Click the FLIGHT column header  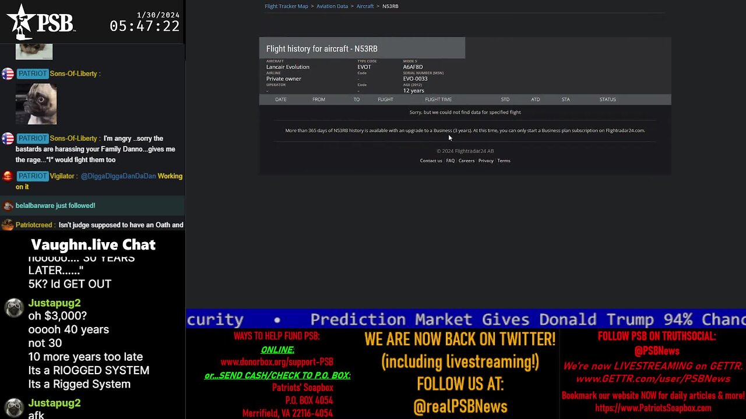point(385,100)
